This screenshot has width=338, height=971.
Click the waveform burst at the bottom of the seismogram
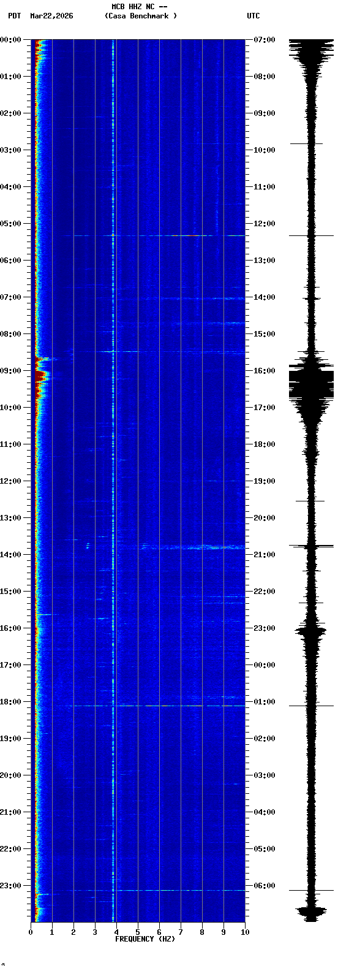click(312, 913)
